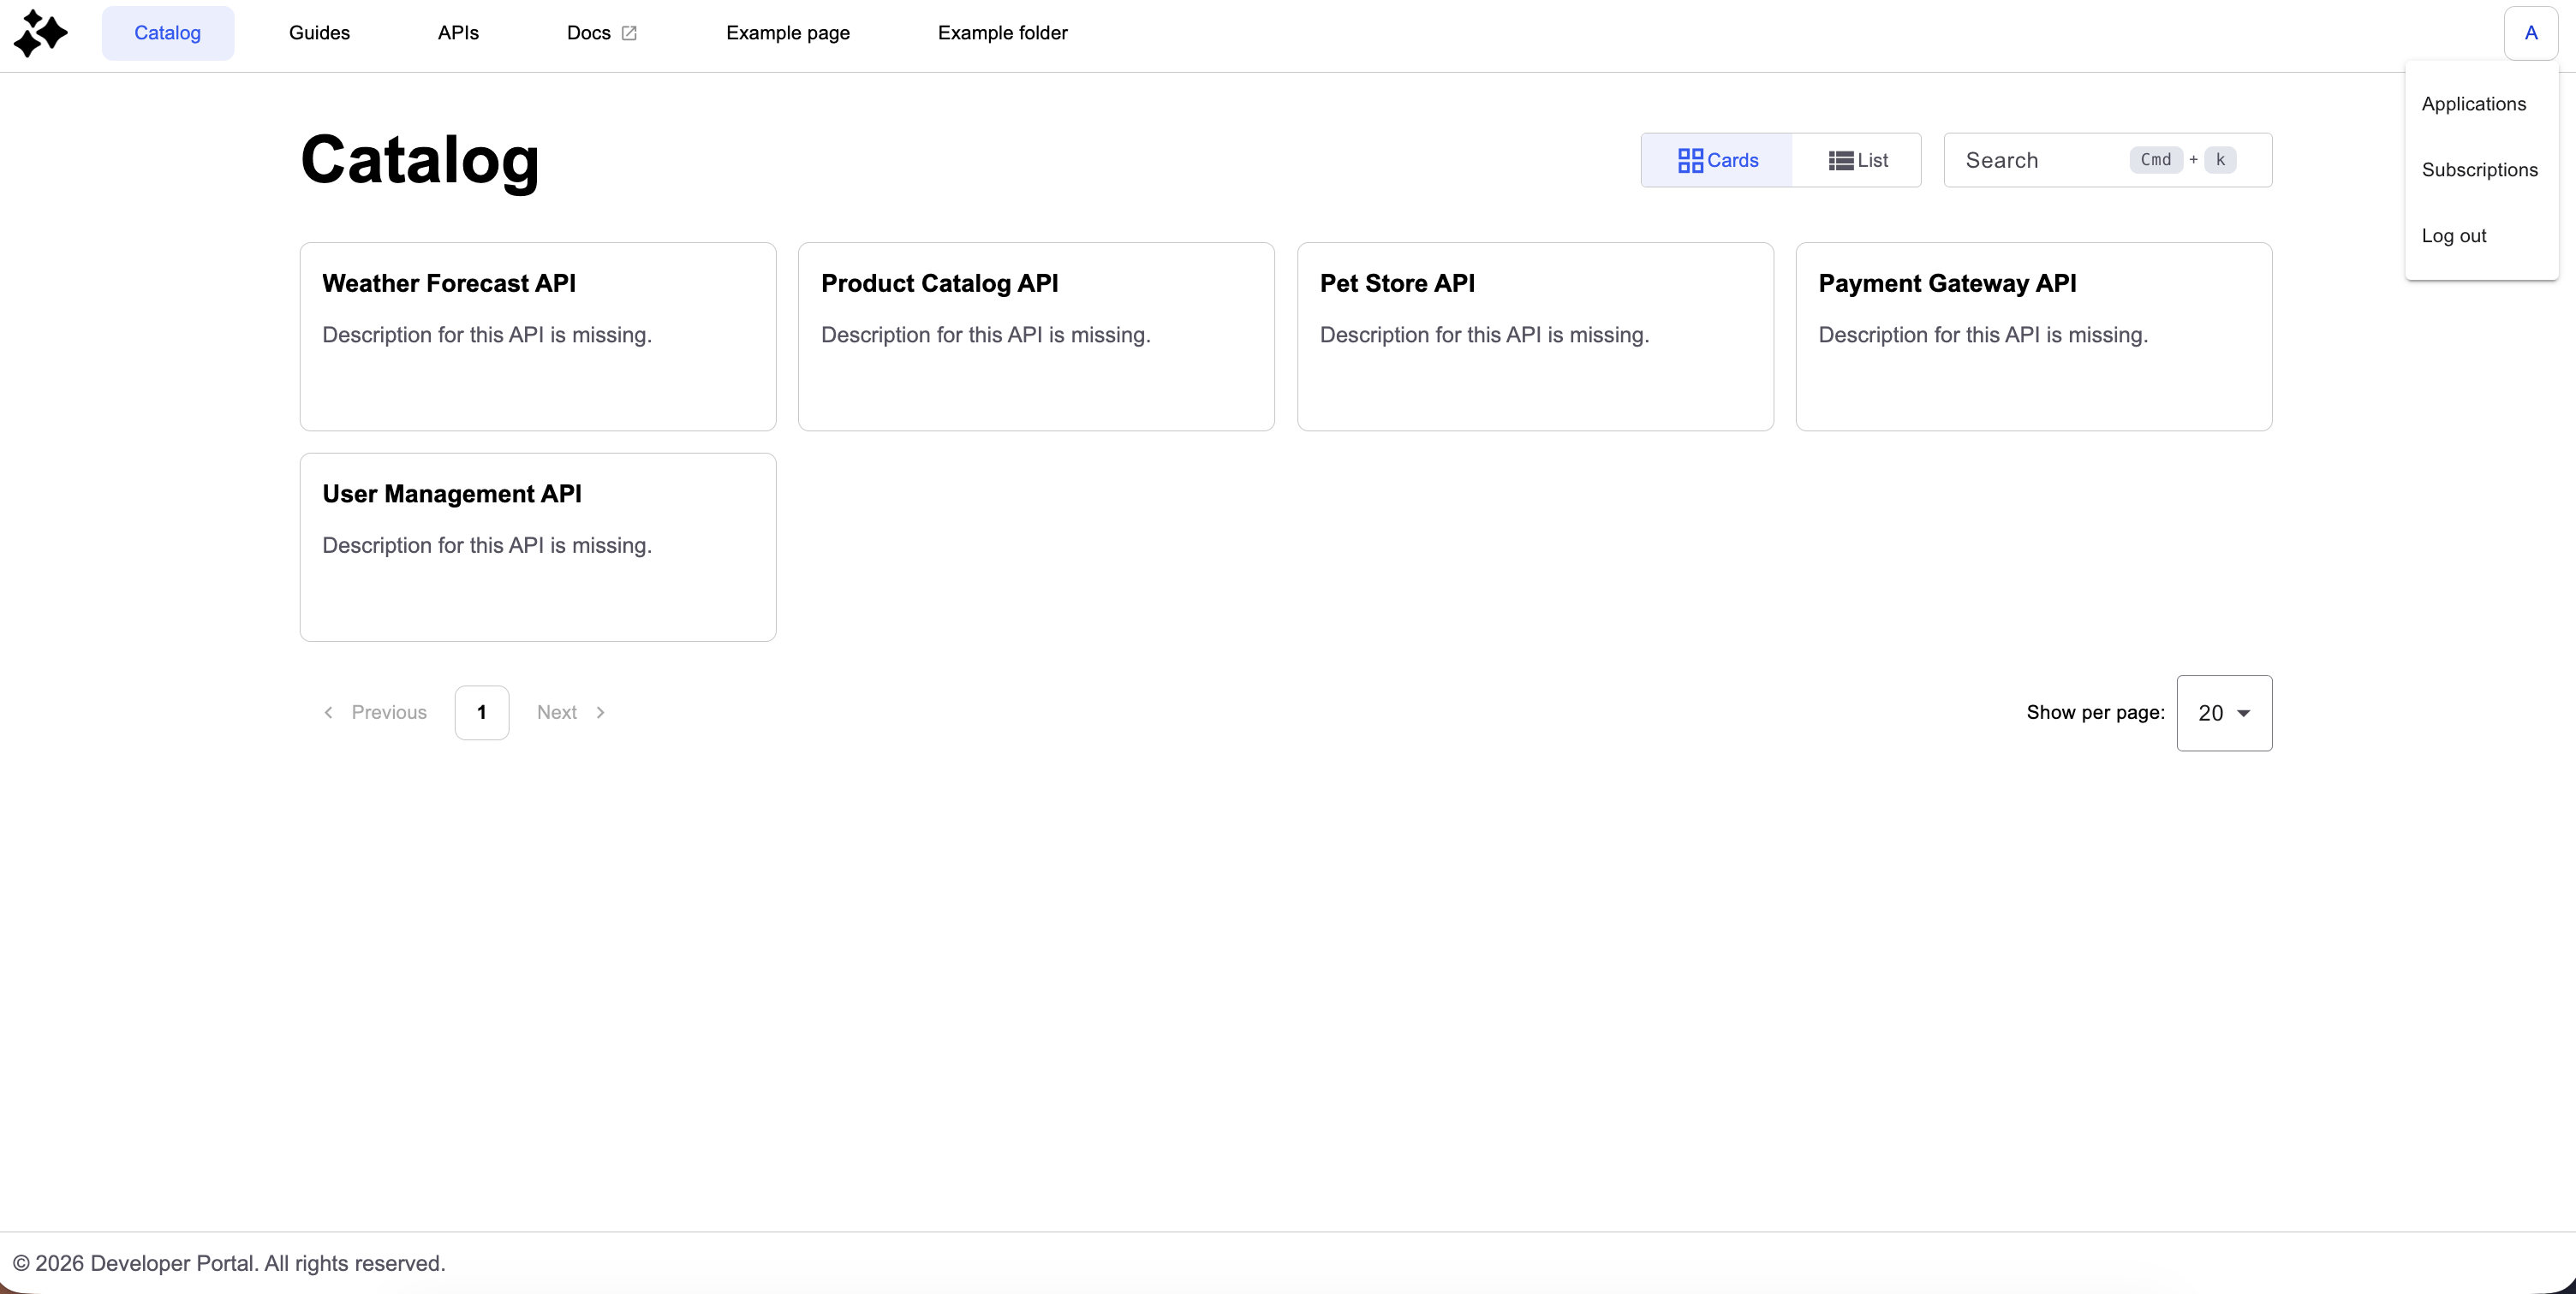Click the List view icon

click(x=1840, y=160)
